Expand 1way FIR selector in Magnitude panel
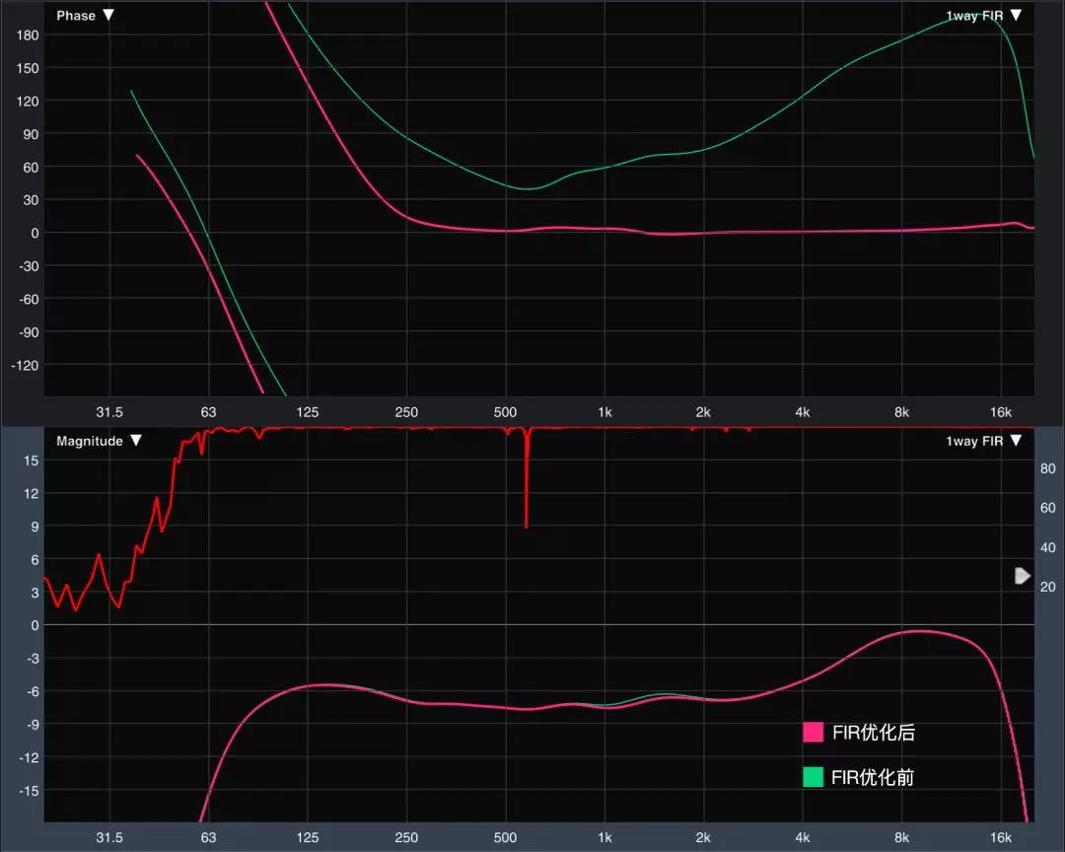The width and height of the screenshot is (1065, 852). (x=983, y=441)
